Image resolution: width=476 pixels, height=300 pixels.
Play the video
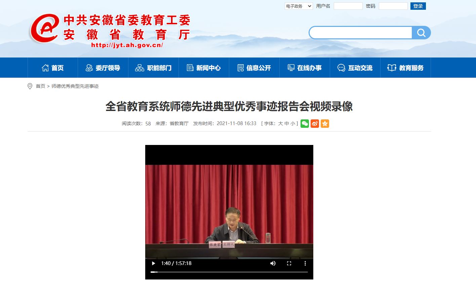pos(153,263)
